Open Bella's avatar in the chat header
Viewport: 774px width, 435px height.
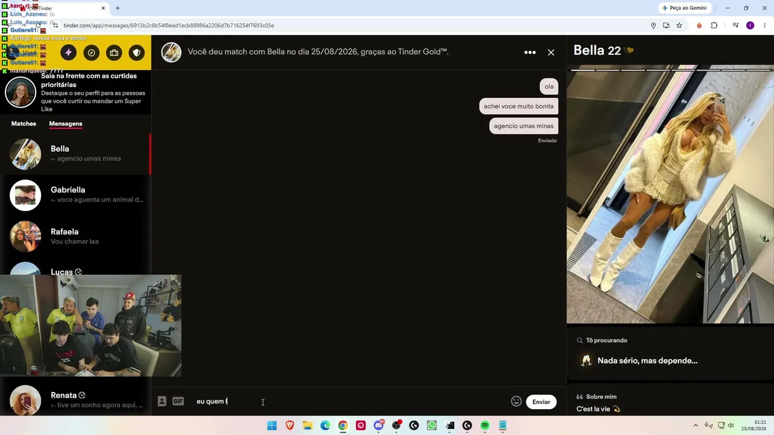pos(171,52)
